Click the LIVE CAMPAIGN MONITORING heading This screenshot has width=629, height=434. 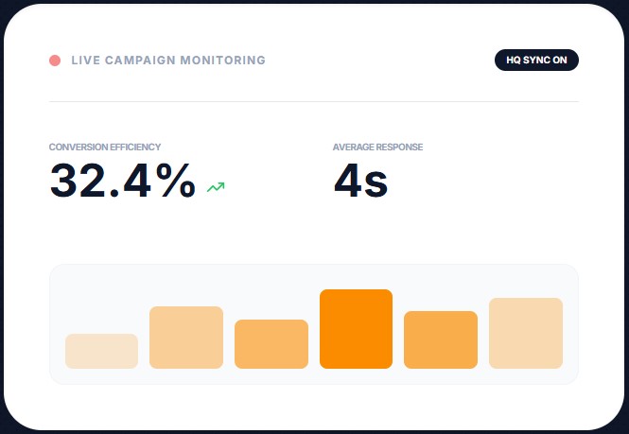168,61
